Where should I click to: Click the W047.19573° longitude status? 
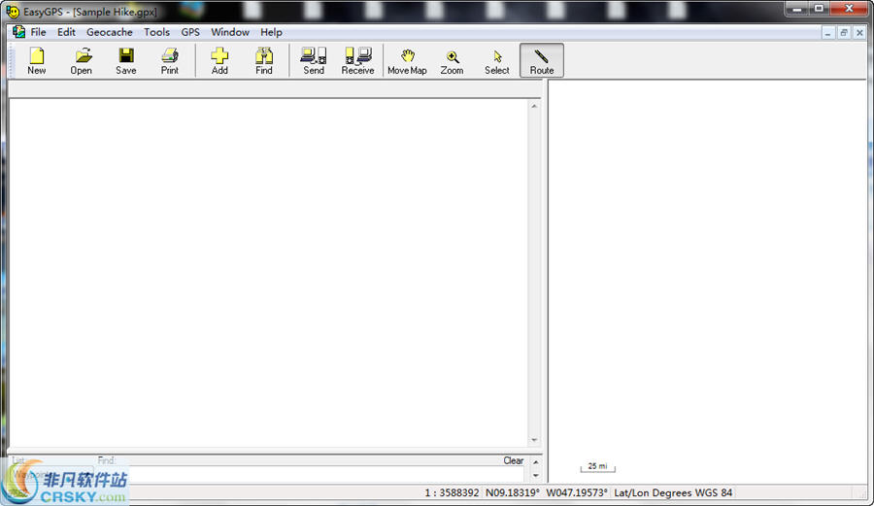pyautogui.click(x=576, y=492)
